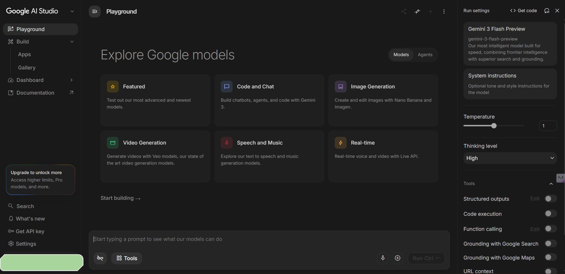Click the Run Ctrl button
Image resolution: width=565 pixels, height=274 pixels.
(426, 258)
